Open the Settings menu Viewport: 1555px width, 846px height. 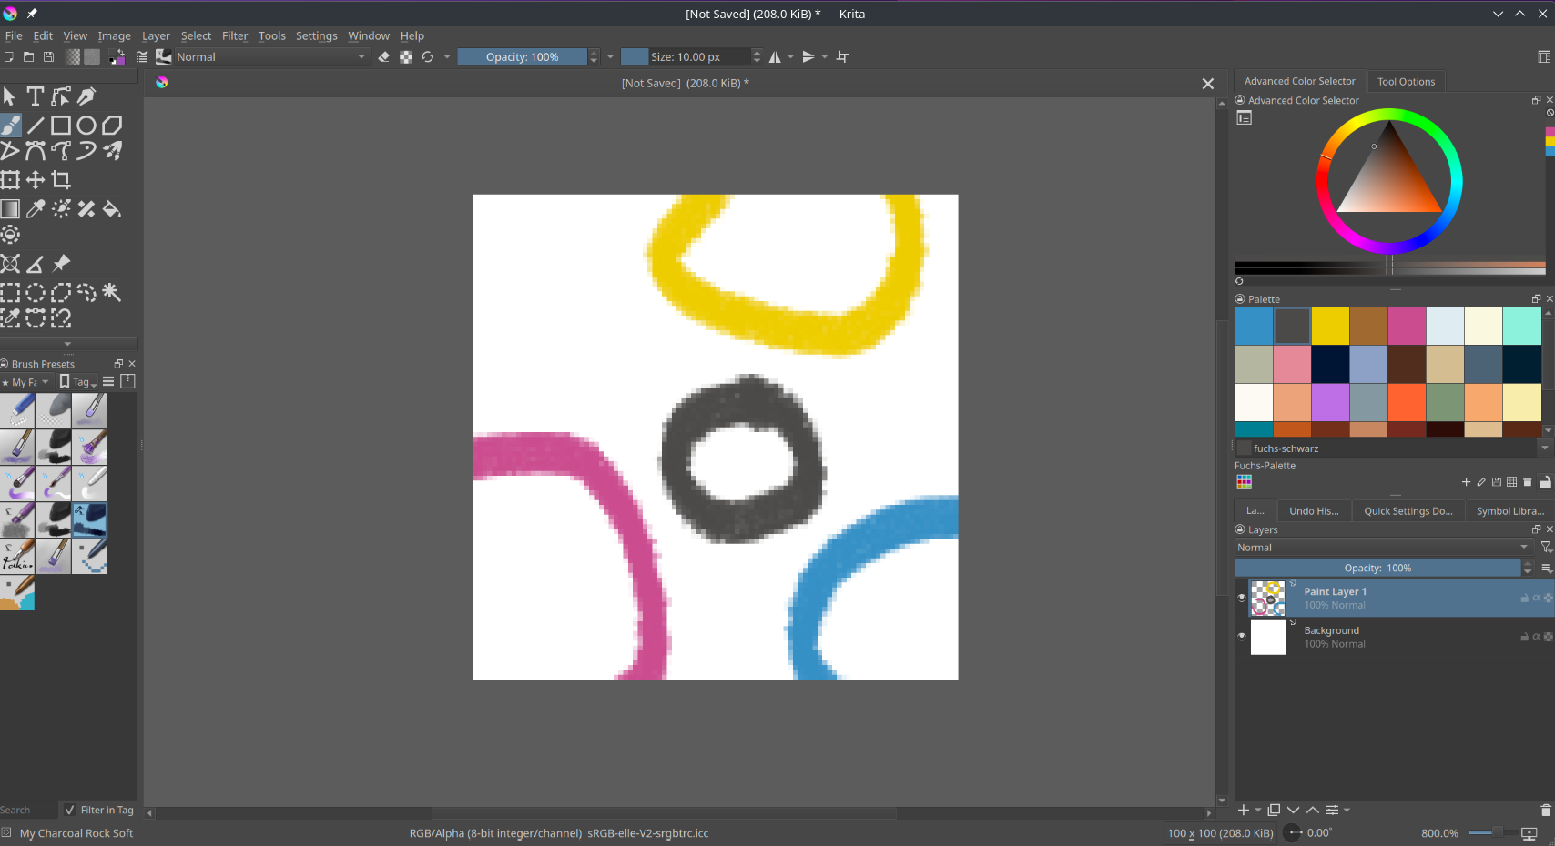(317, 36)
